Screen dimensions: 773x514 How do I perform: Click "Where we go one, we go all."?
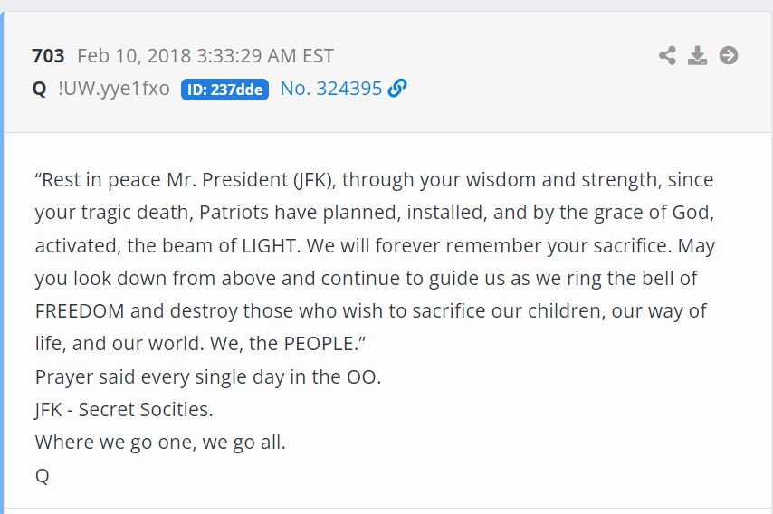click(x=160, y=442)
